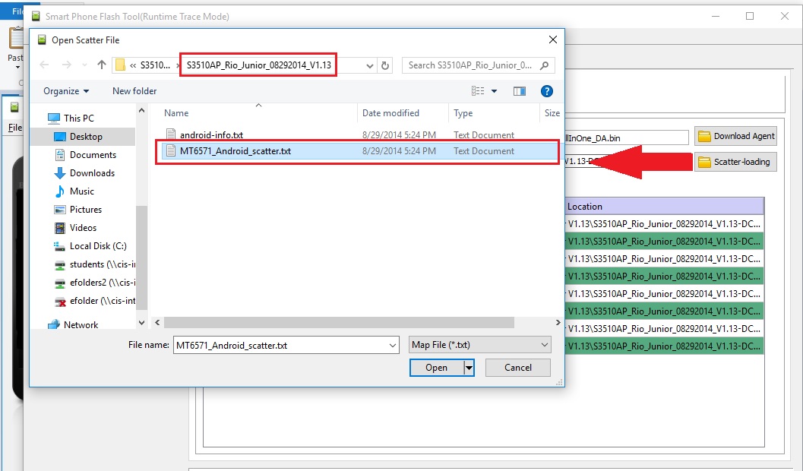Click Scatter-loading button in Flash Tool
The image size is (803, 471).
point(736,162)
